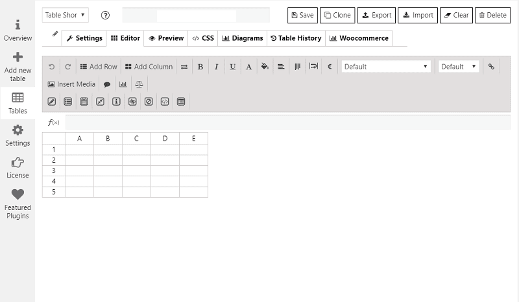Click the Export button
Viewport: 519px width, 302px height.
point(376,15)
